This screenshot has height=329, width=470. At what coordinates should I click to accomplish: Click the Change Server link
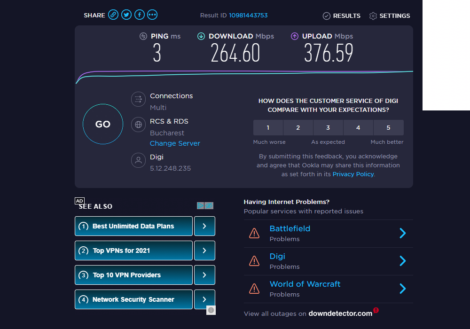pos(175,143)
